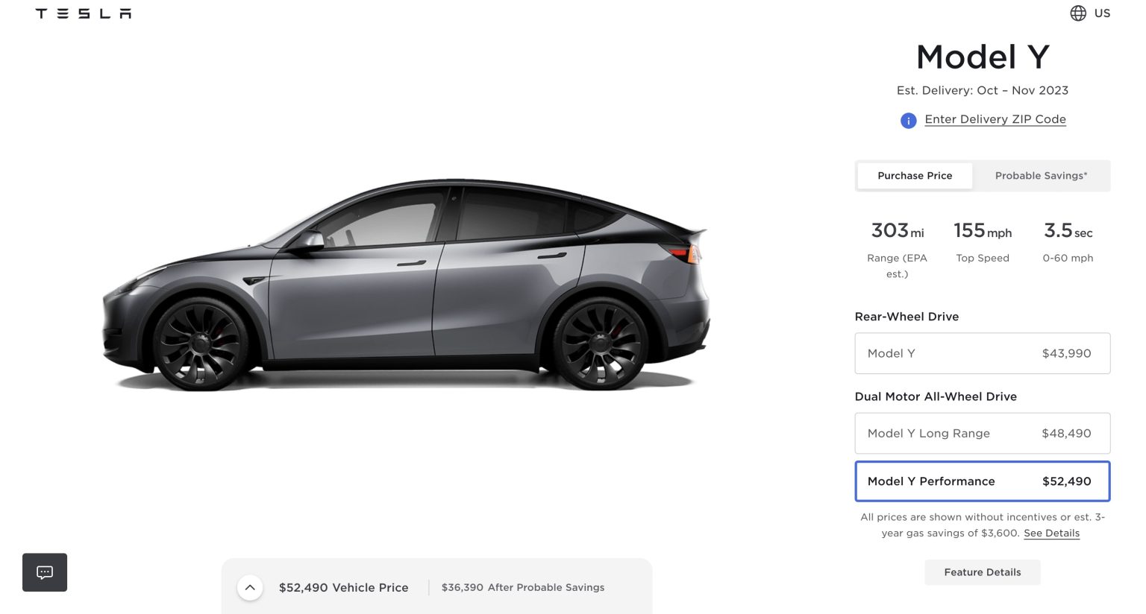1146x614 pixels.
Task: Switch to the Purchase Price tab
Action: [x=915, y=176]
